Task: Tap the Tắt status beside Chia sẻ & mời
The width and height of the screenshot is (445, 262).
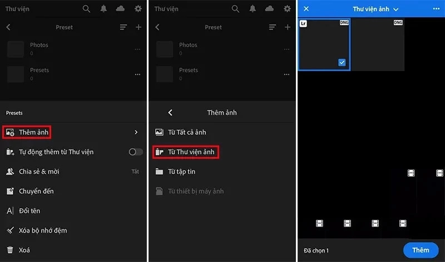Action: [135, 172]
